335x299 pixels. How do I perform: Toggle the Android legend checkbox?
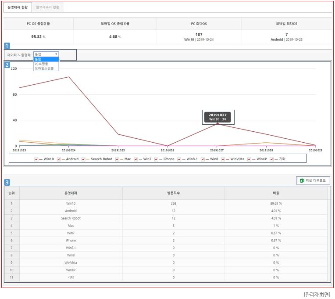coord(59,159)
